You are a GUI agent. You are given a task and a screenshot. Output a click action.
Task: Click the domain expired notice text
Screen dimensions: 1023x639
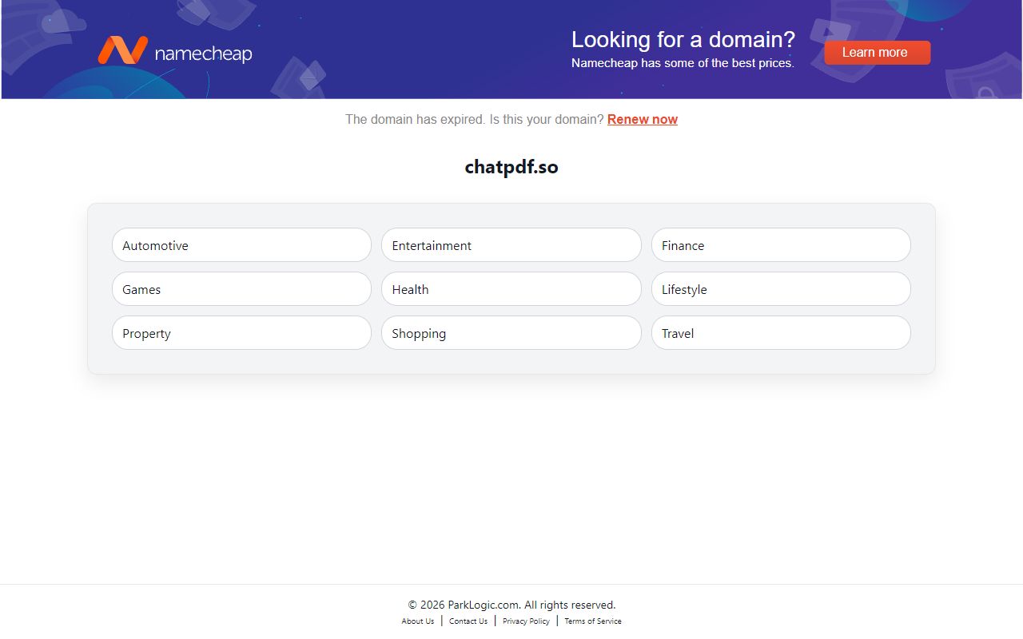(x=475, y=119)
